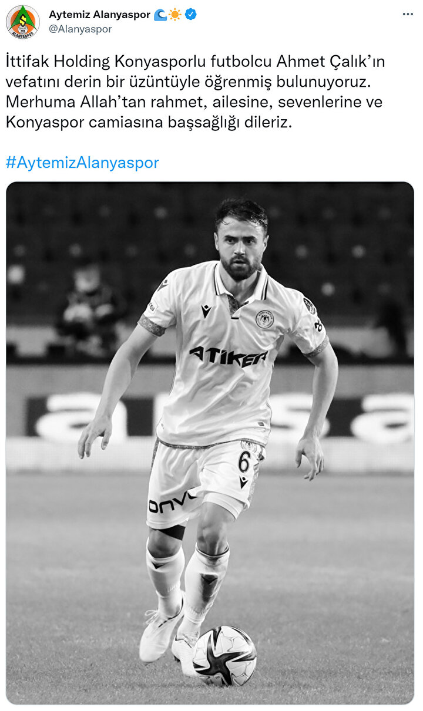This screenshot has width=423, height=711.
Task: Click the league patch on the player's sleeve
Action: [310, 305]
